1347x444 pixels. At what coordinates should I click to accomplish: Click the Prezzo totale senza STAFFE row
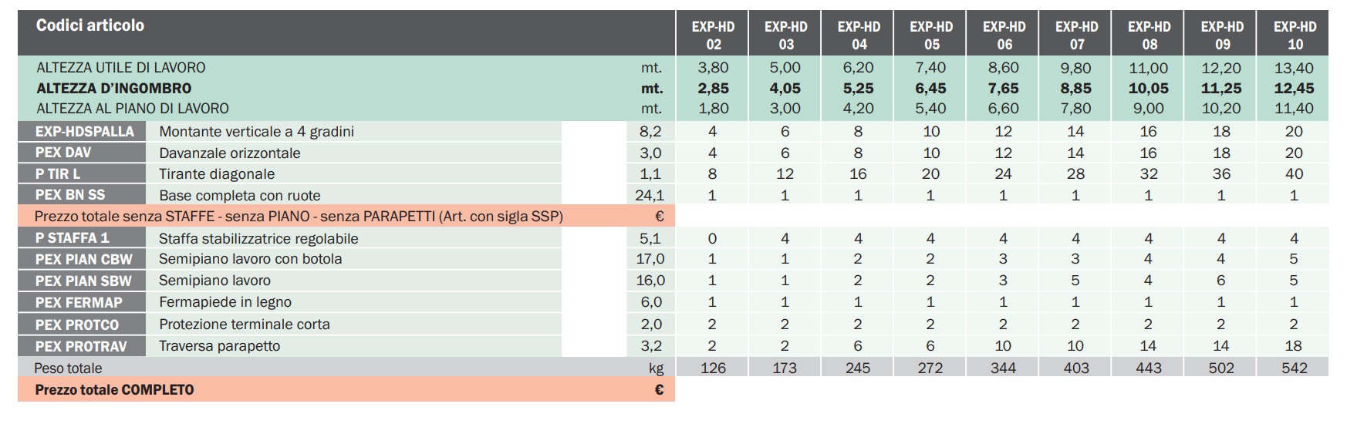coord(299,217)
